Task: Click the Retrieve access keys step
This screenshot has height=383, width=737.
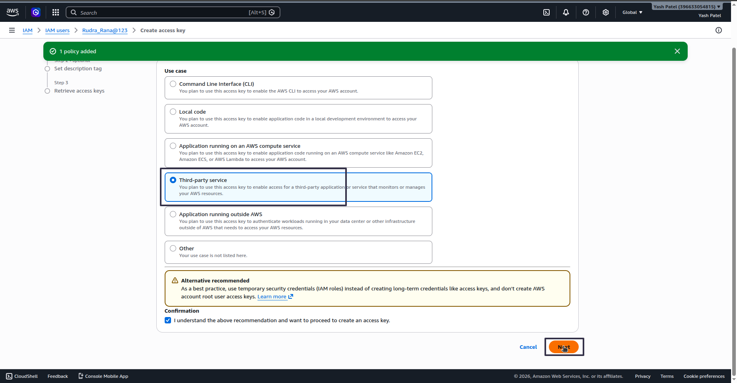Action: coord(79,91)
